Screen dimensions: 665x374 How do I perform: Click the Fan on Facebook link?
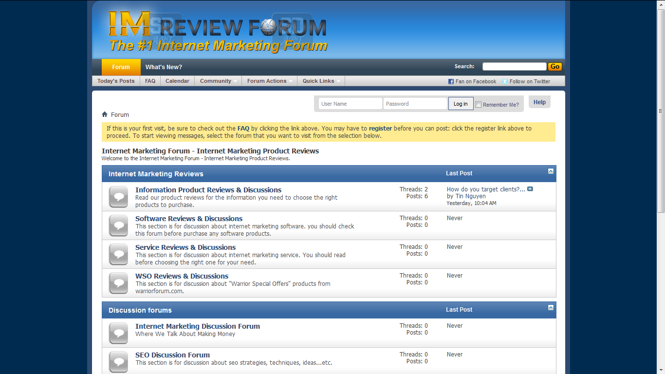[476, 82]
